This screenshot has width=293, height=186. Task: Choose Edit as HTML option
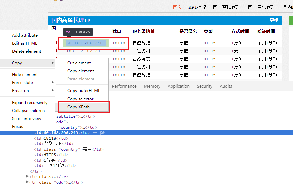tap(24, 43)
